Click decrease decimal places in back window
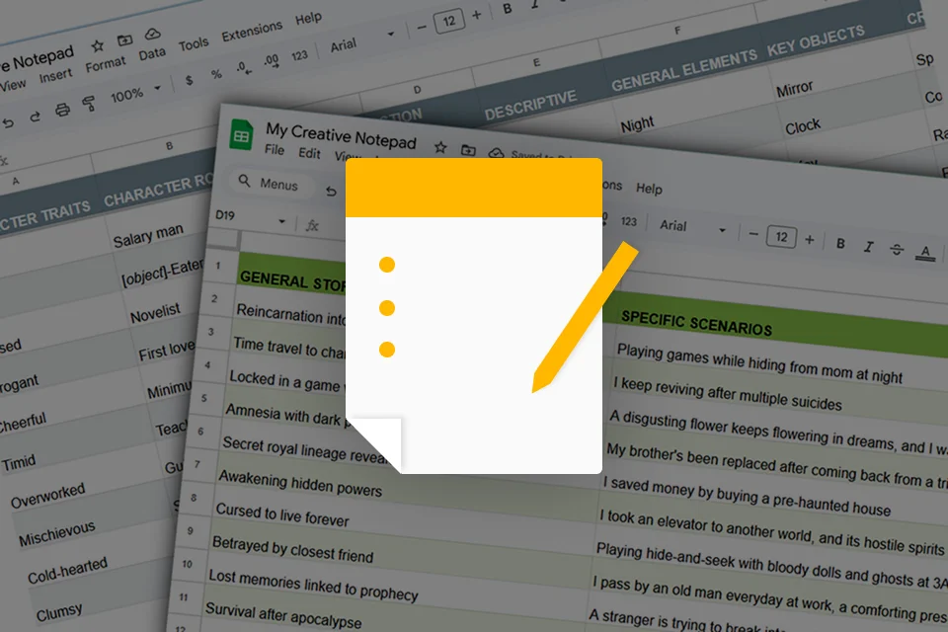Screen dimensions: 948x632 click(x=244, y=68)
